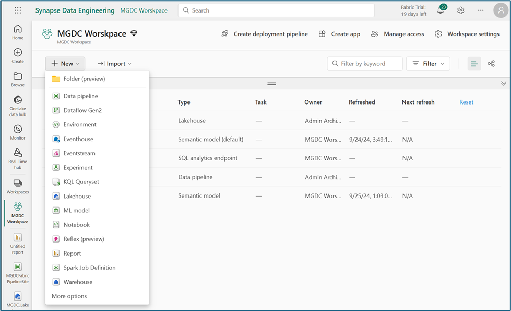511x311 pixels.
Task: Focus the Filter by keyword field
Action: pos(365,64)
